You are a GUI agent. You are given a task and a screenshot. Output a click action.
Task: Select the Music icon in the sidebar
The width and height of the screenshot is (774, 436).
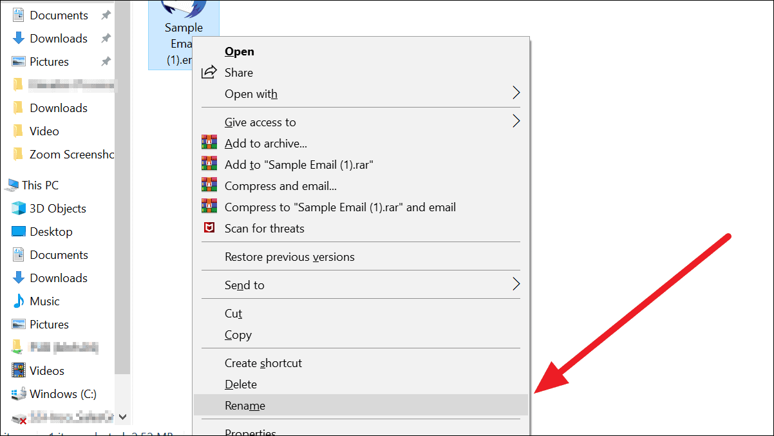[19, 301]
